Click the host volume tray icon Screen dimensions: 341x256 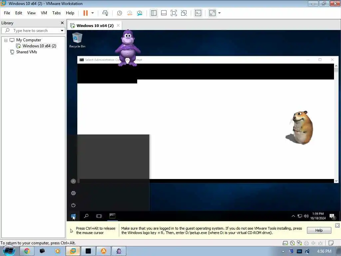pyautogui.click(x=307, y=251)
